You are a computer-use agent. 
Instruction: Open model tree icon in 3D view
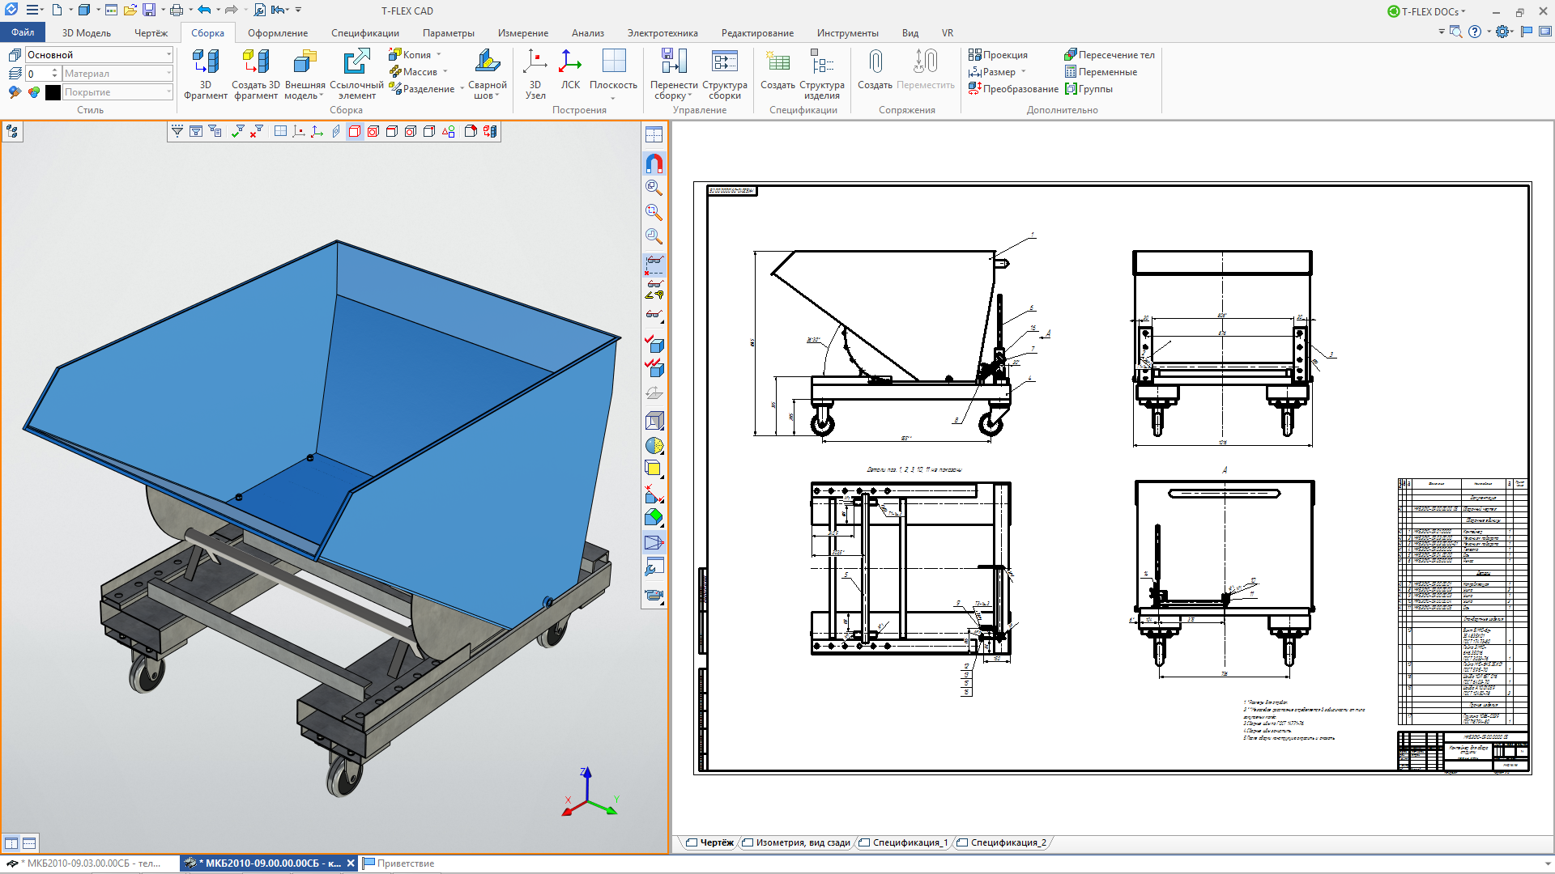pos(12,132)
